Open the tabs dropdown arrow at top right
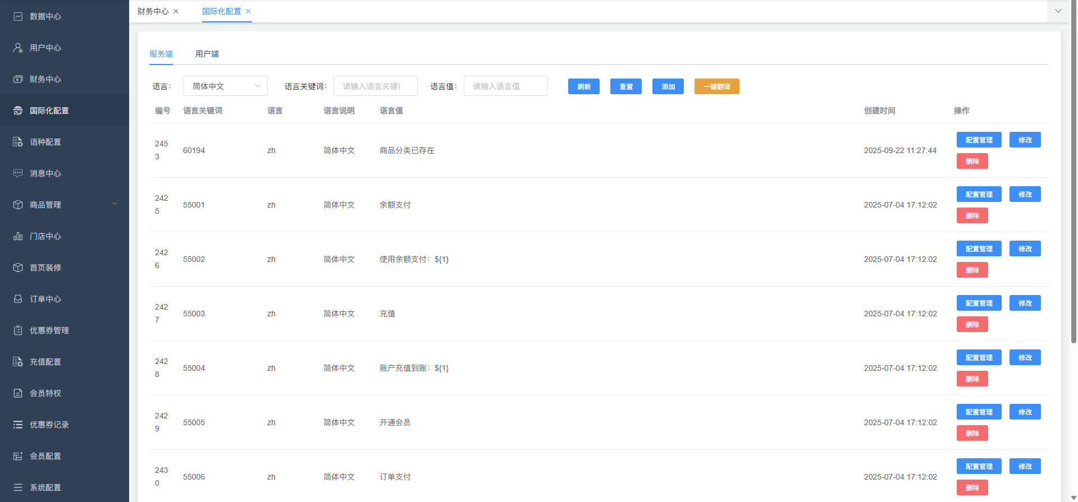The height and width of the screenshot is (502, 1078). point(1058,11)
